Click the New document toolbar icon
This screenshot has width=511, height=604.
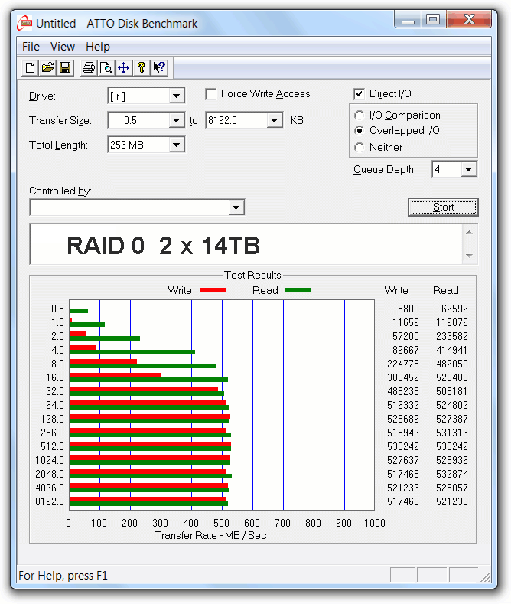click(30, 68)
